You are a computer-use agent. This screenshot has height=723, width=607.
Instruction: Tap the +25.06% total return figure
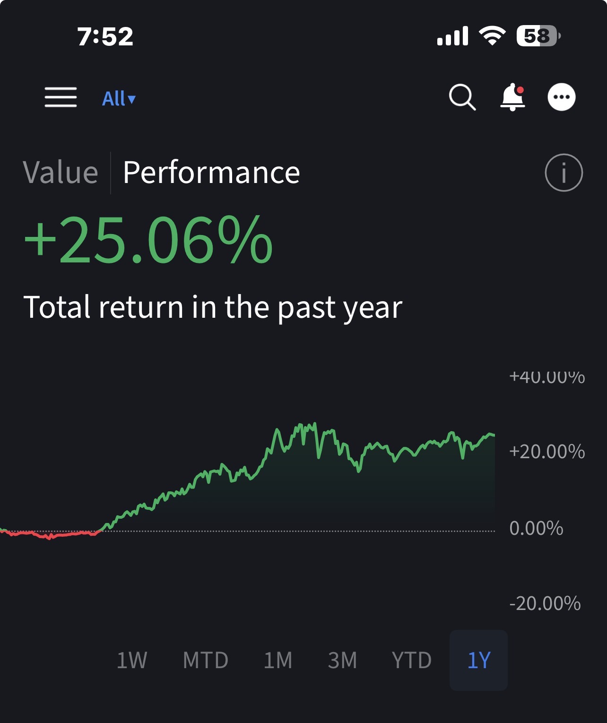148,240
